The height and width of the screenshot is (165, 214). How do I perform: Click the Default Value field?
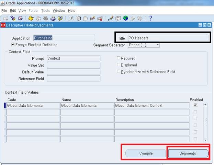[x=74, y=72]
